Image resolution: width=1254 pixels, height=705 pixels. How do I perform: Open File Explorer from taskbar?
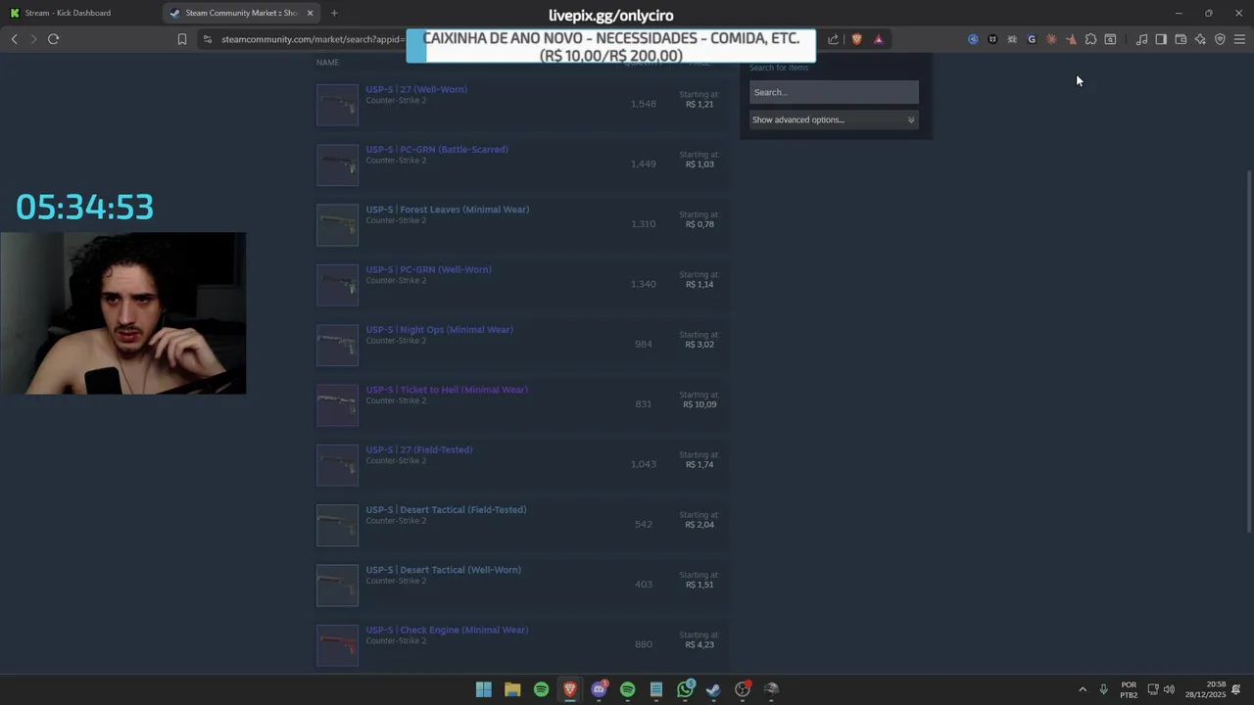point(512,689)
